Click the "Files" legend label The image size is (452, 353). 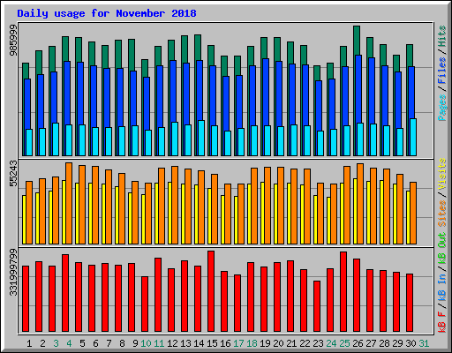click(x=442, y=71)
